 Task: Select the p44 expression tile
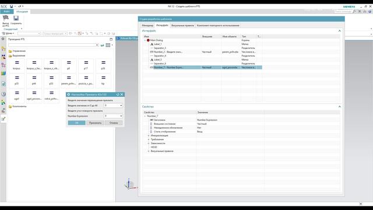tap(34, 80)
